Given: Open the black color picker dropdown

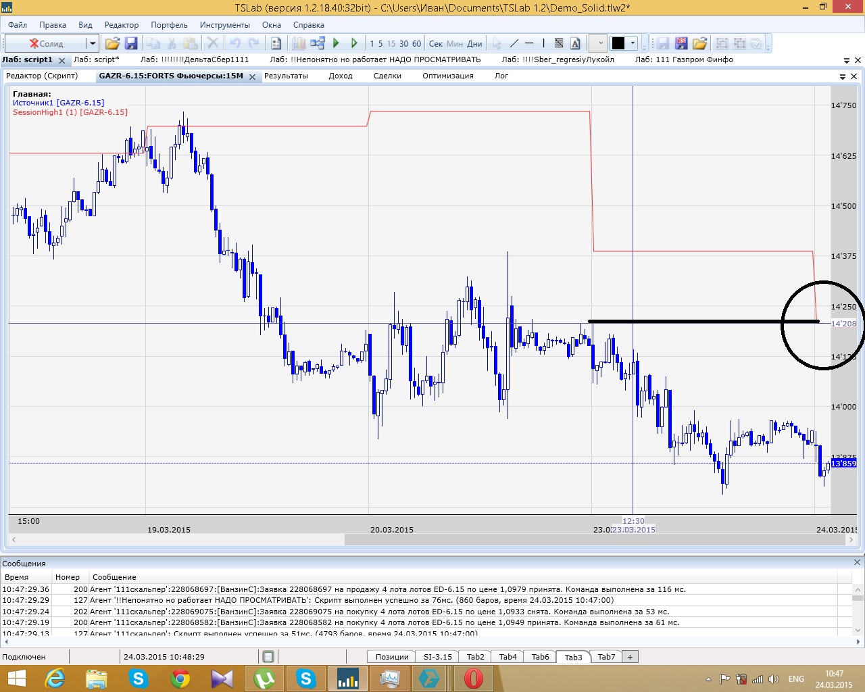Looking at the screenshot, I should click(x=633, y=43).
